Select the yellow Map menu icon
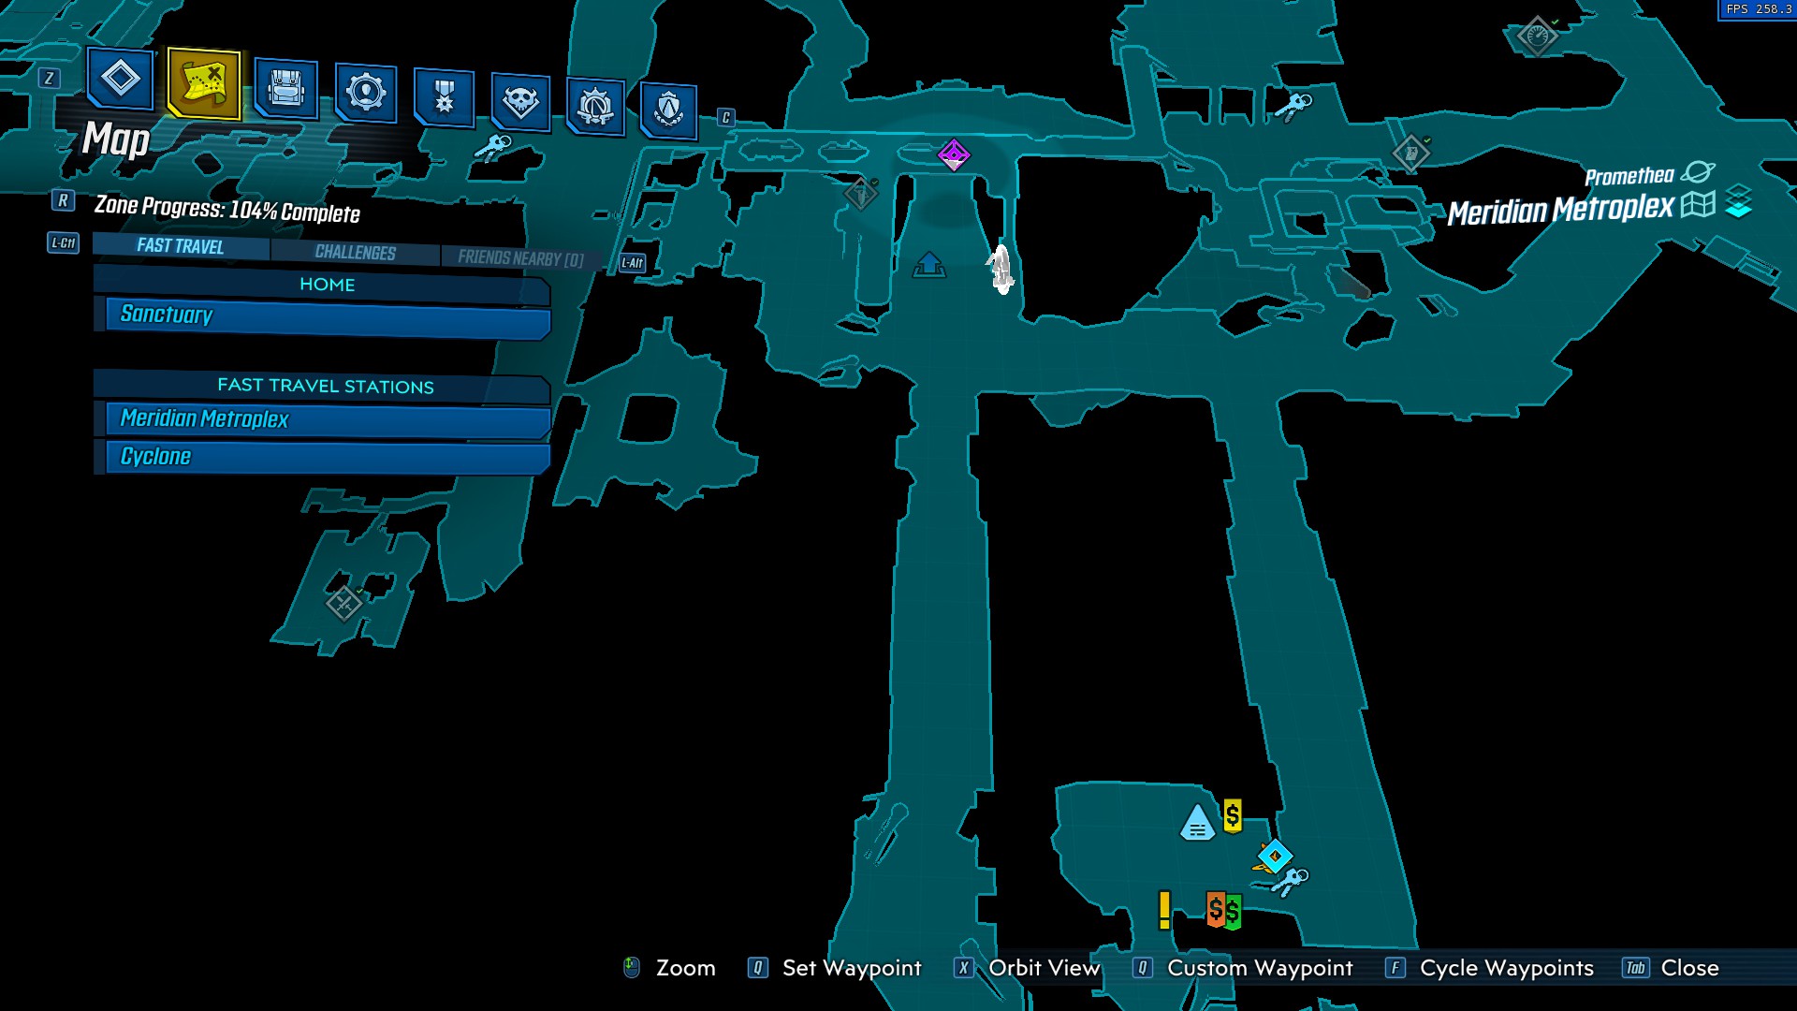 (204, 84)
